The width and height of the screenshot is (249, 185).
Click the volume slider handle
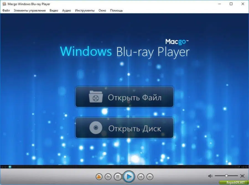coord(226,176)
